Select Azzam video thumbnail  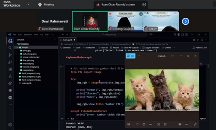pyautogui.click(x=161, y=22)
